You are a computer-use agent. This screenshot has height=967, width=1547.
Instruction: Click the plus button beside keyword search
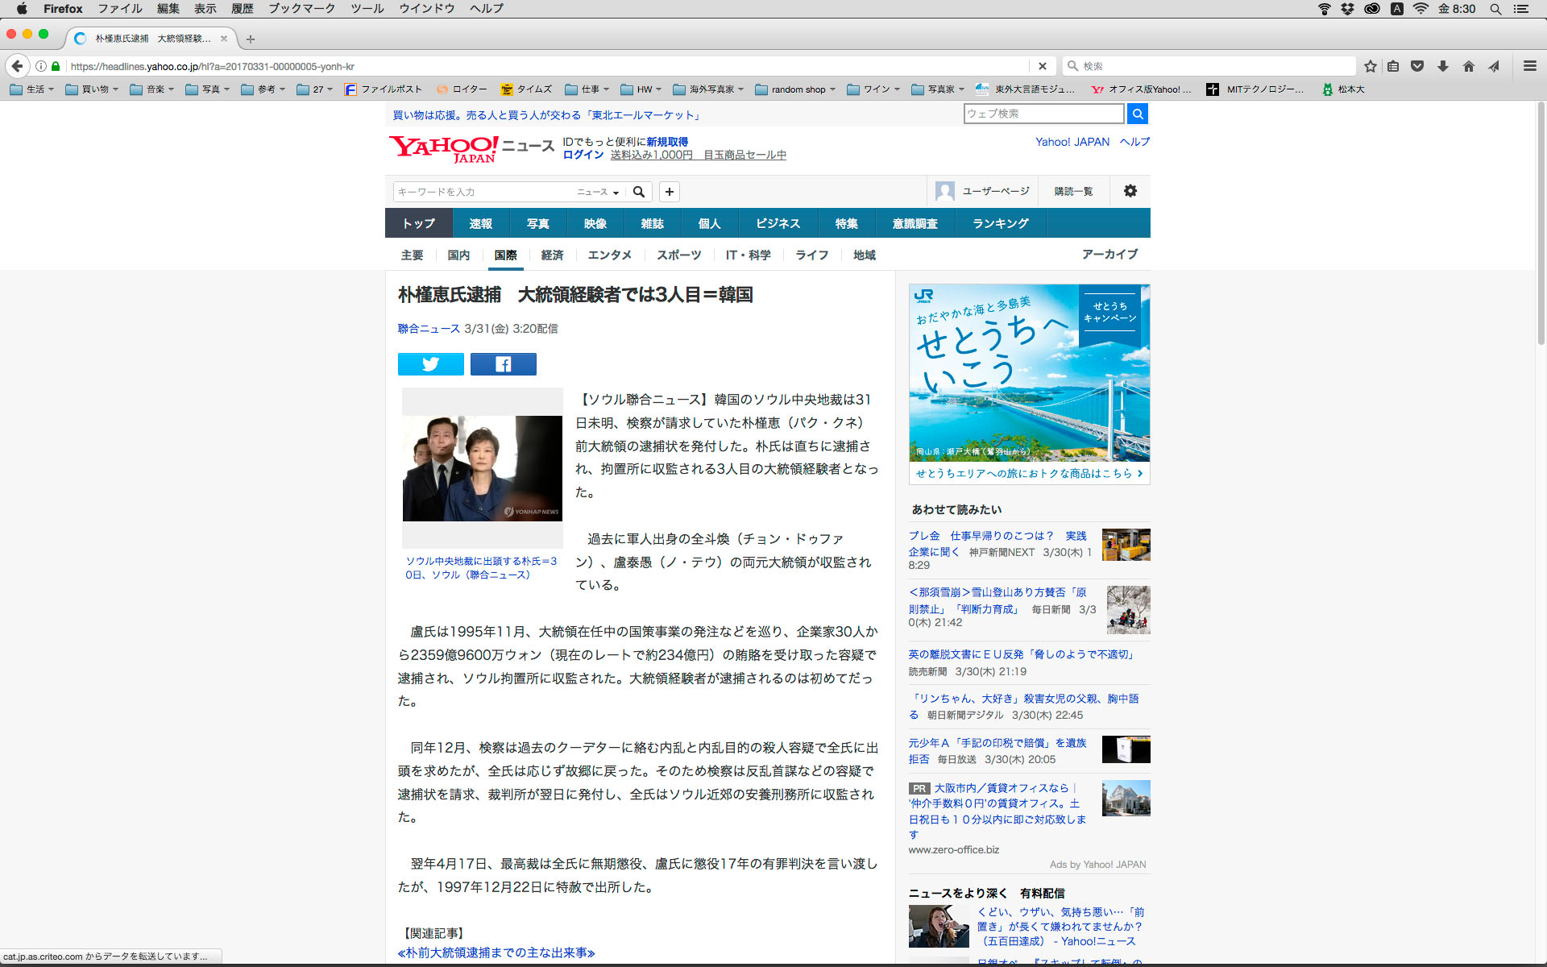(669, 192)
